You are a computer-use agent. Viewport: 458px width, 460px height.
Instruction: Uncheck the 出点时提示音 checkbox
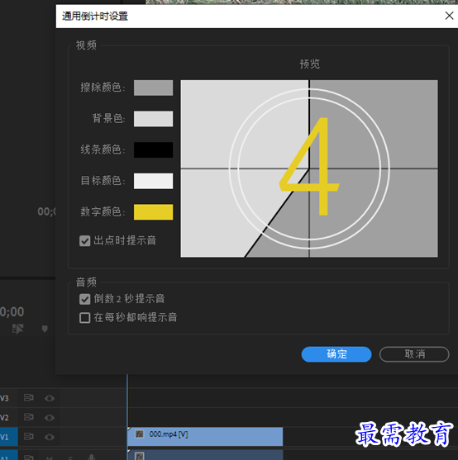tap(85, 241)
